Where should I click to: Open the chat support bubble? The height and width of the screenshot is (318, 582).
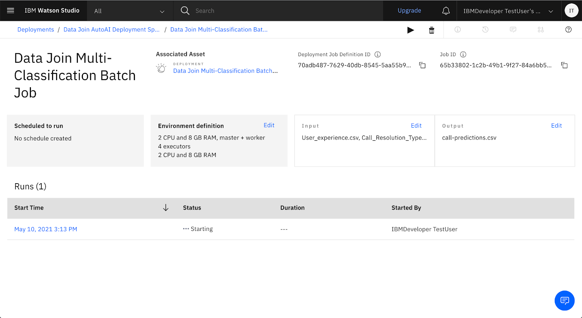tap(564, 301)
